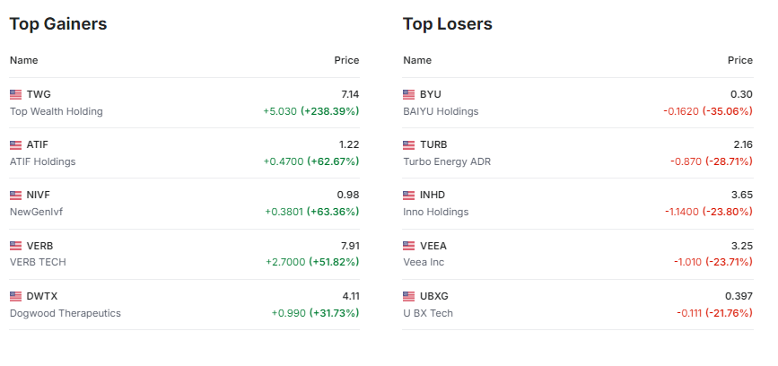Click the US flag icon beside TWG
This screenshot has height=366, width=778.
[x=15, y=94]
